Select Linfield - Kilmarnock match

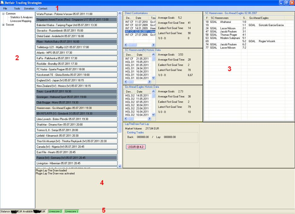coord(76,136)
